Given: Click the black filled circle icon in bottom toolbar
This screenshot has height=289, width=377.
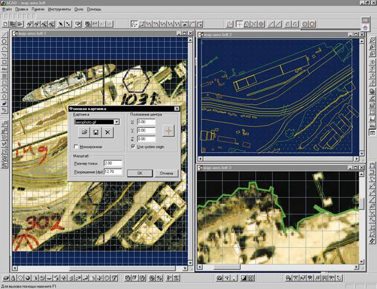Looking at the screenshot, I should click(x=27, y=278).
